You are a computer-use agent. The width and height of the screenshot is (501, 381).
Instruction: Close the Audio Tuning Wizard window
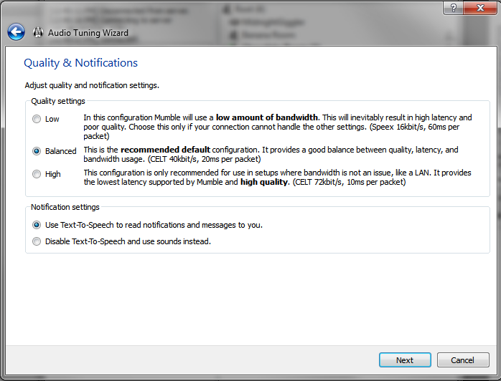480,8
